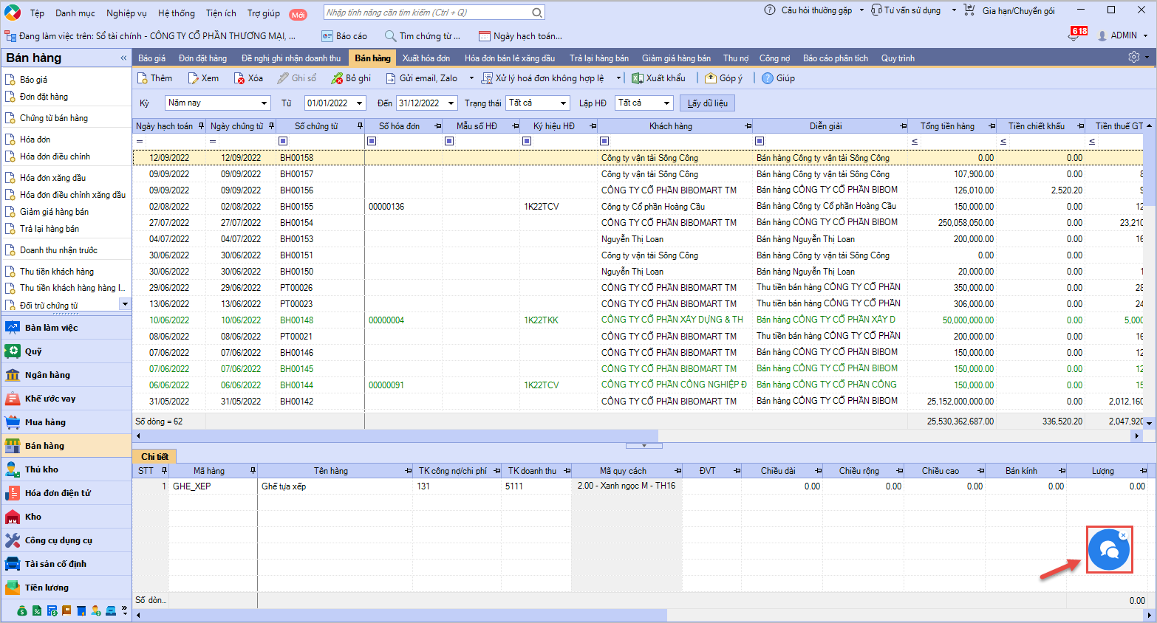
Task: Open the Quỹ module in sidebar
Action: coord(33,351)
